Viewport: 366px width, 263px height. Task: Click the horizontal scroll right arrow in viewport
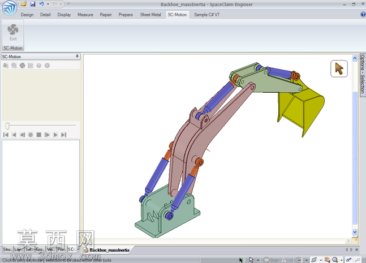point(348,241)
